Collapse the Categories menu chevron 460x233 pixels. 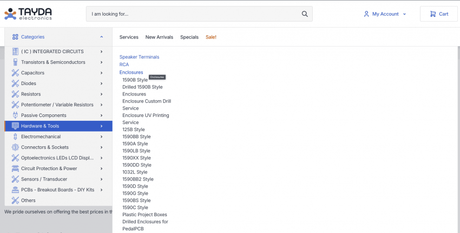tap(101, 37)
